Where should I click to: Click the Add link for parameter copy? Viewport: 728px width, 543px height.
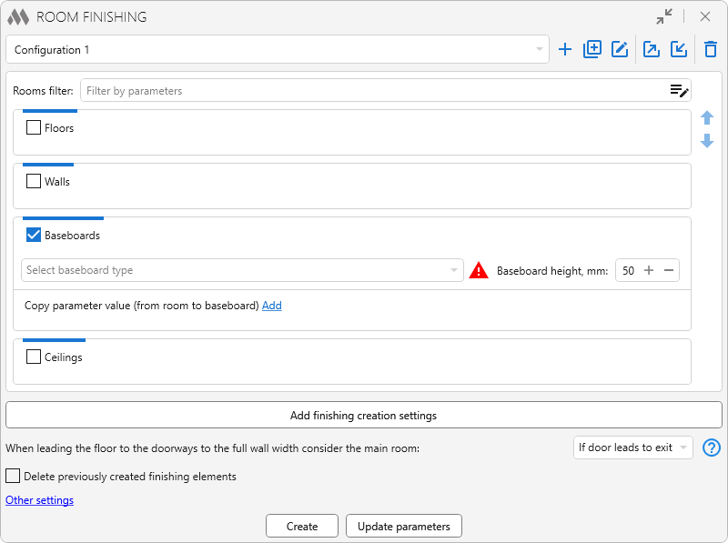[271, 306]
